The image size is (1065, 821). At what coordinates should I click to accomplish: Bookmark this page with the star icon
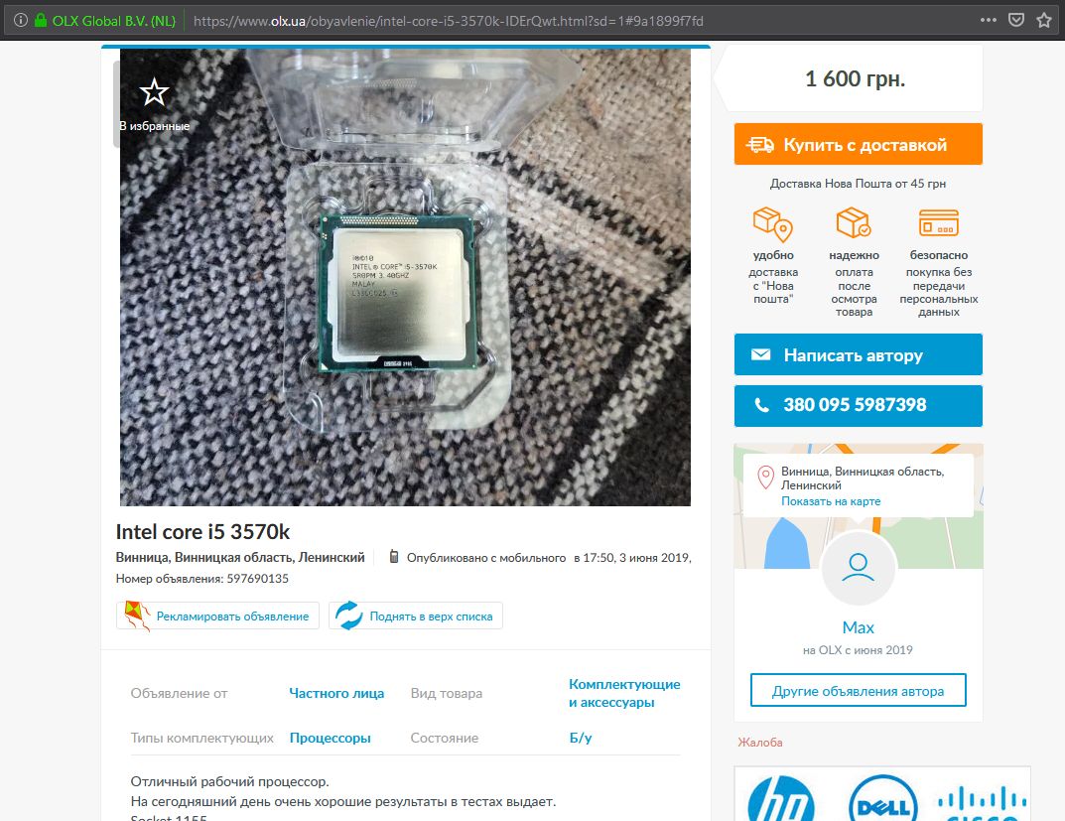click(x=1044, y=21)
